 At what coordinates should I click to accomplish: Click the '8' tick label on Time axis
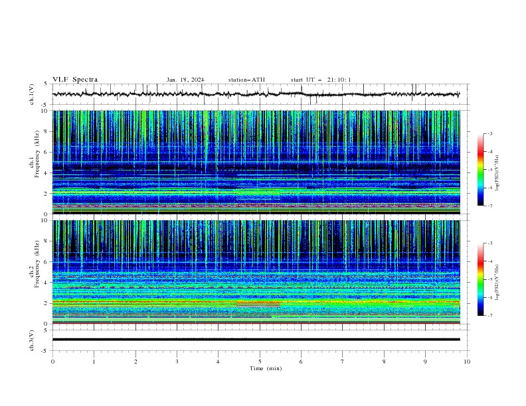[384, 362]
